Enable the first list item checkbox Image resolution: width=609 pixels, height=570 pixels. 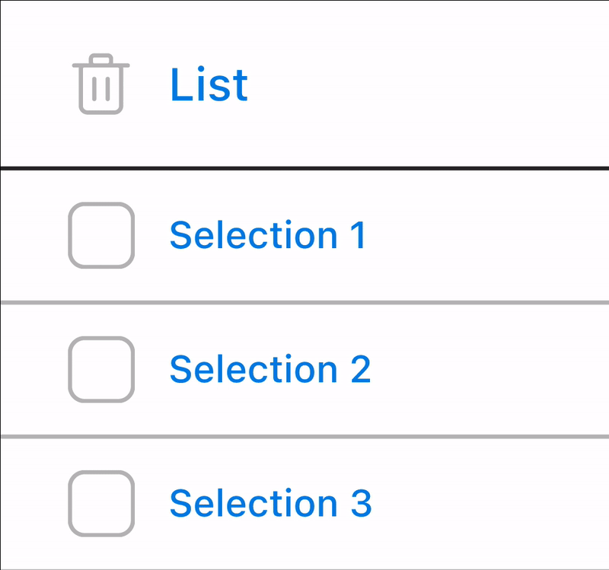[x=101, y=235]
